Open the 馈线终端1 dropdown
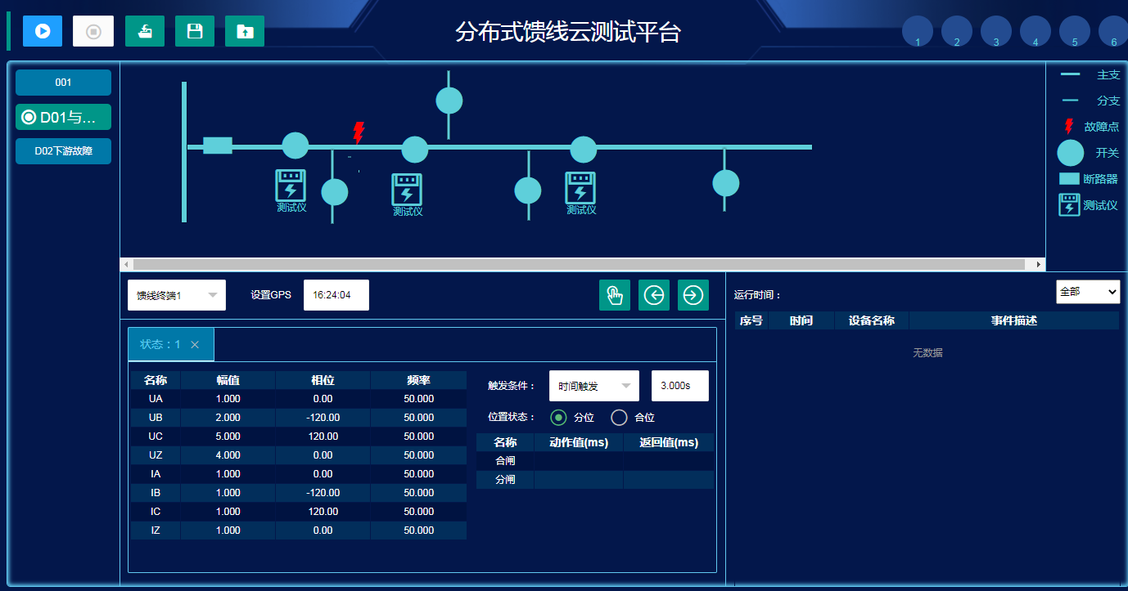This screenshot has width=1128, height=591. pos(177,295)
